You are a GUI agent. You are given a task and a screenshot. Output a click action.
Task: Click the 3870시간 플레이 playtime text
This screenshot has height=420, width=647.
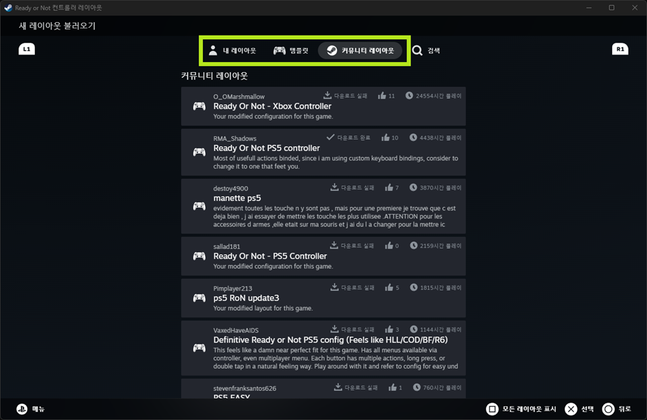coord(441,187)
